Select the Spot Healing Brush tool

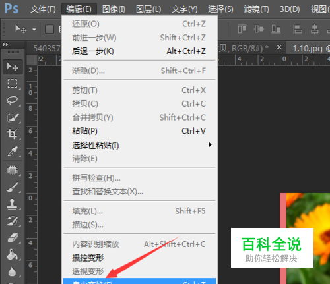pyautogui.click(x=13, y=170)
